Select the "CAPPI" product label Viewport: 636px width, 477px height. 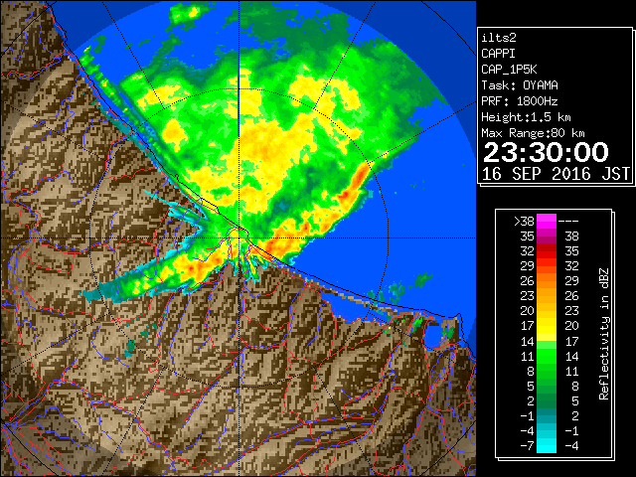(498, 54)
